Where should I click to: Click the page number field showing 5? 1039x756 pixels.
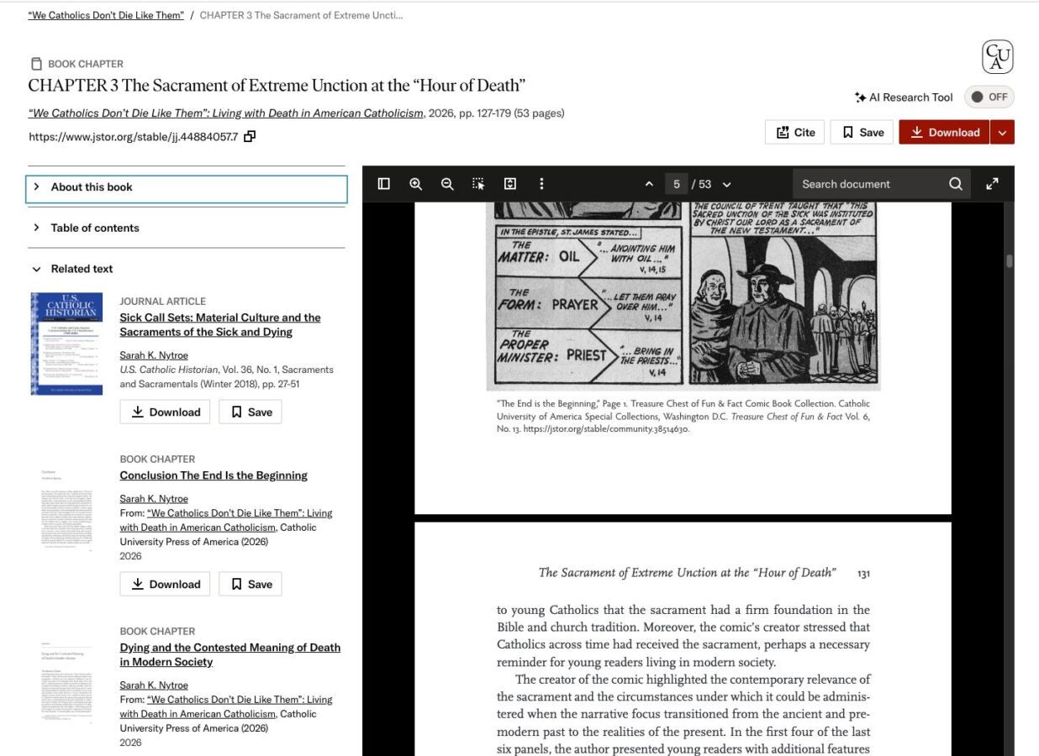pyautogui.click(x=676, y=184)
